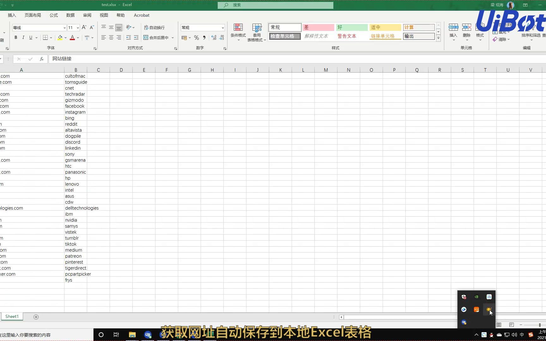Toggle bold formatting
The width and height of the screenshot is (546, 341).
(x=16, y=38)
